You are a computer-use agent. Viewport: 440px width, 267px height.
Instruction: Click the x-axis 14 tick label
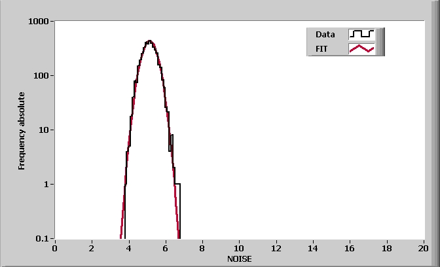[x=313, y=247]
